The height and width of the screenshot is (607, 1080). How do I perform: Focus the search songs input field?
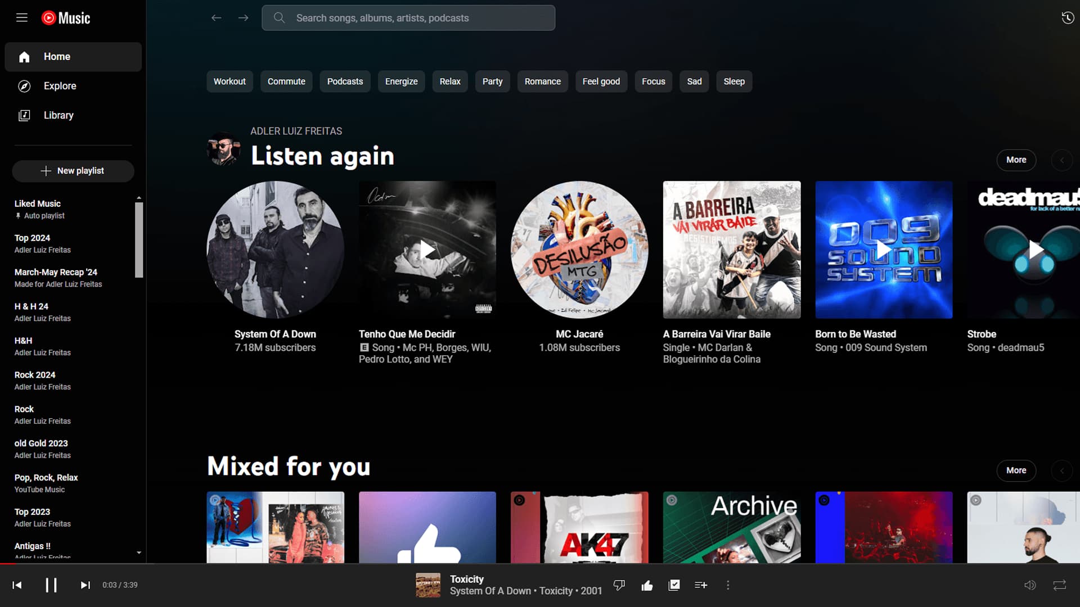tap(408, 18)
